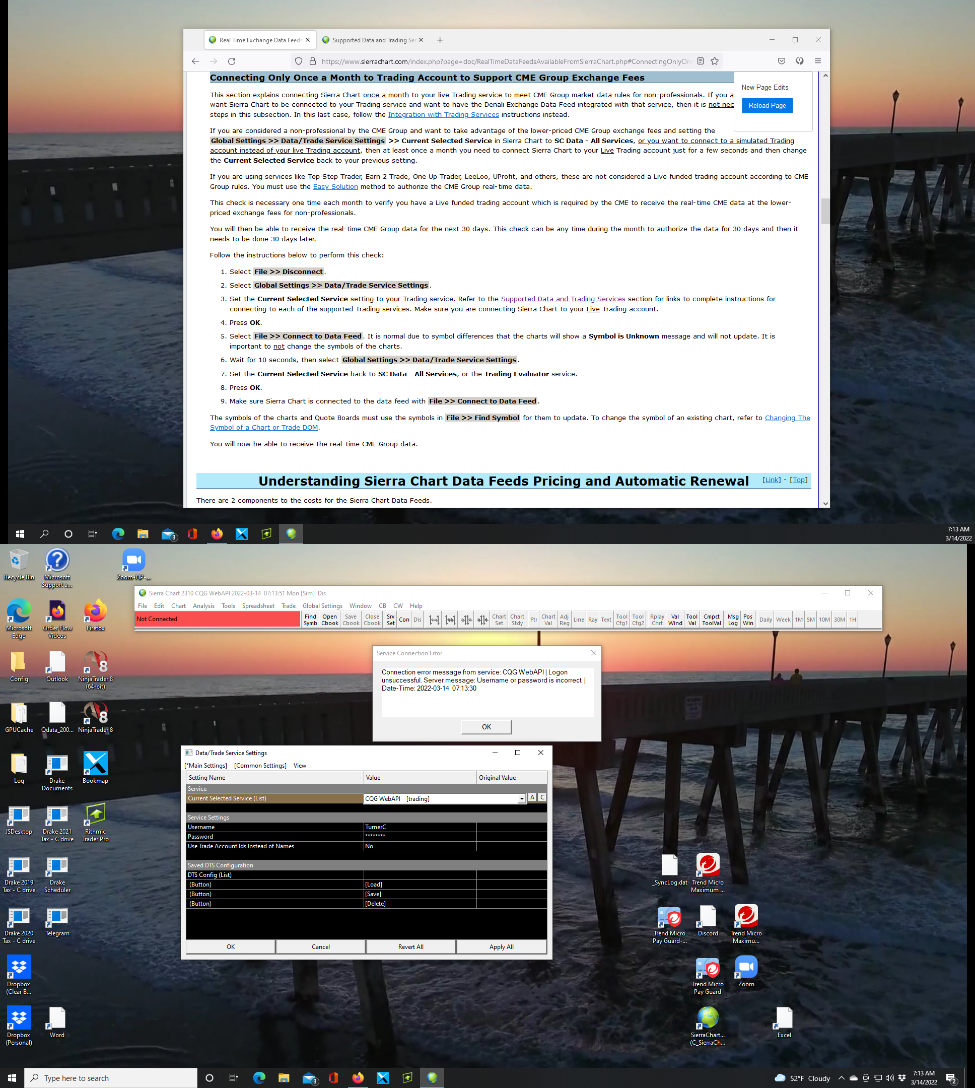
Task: Click the Type here to search box
Action: (x=110, y=1078)
